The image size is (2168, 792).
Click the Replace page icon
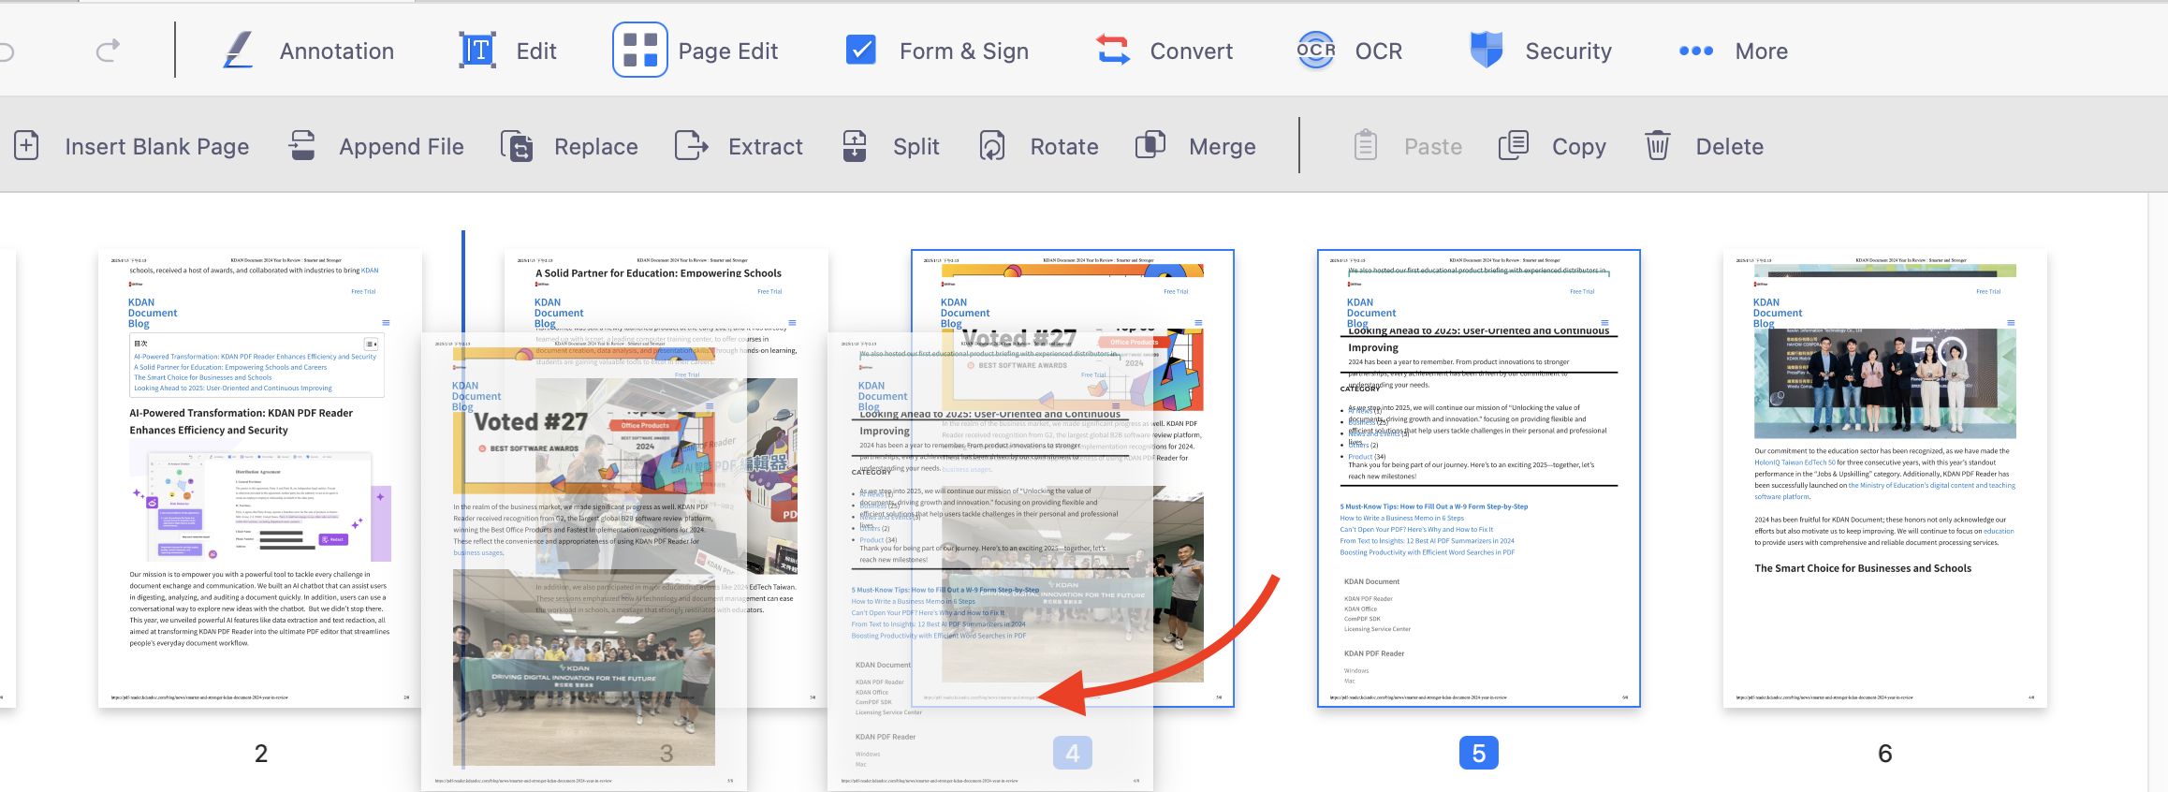tap(517, 146)
